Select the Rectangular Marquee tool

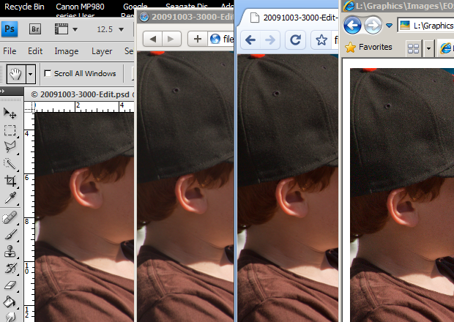[10, 130]
